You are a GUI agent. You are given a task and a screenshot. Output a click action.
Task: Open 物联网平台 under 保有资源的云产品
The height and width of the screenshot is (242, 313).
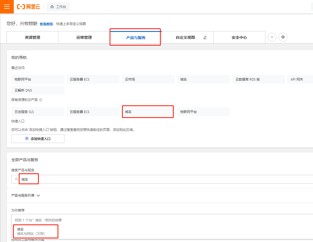click(203, 112)
